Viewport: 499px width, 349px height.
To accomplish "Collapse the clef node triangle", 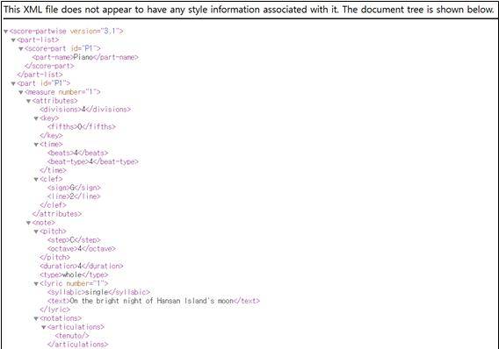I will (x=36, y=180).
